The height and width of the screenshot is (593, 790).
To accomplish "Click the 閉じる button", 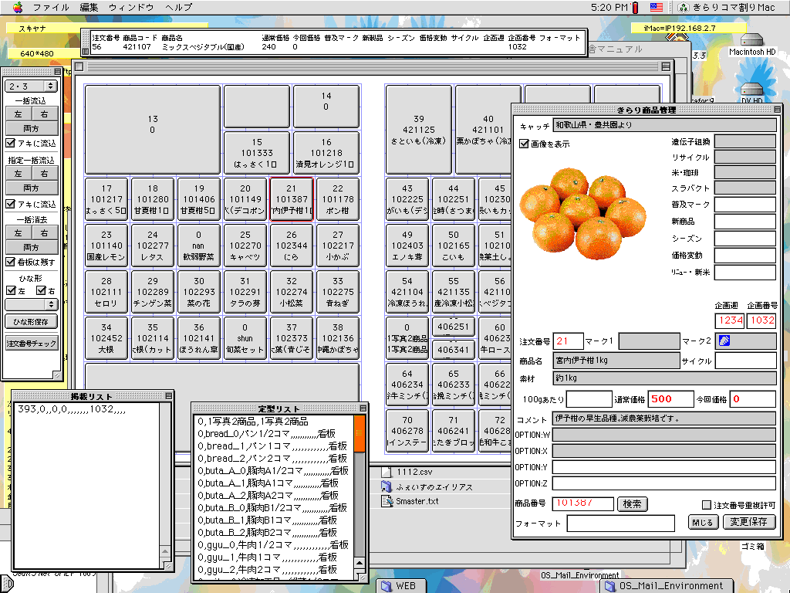I will tap(703, 522).
